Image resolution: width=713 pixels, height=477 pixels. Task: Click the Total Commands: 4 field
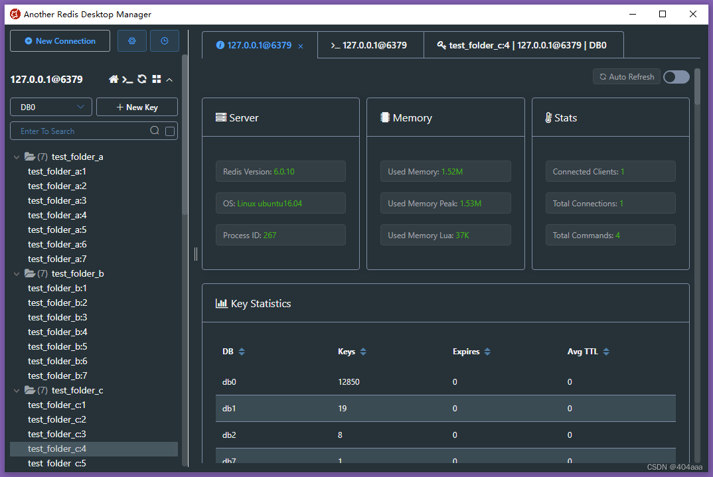(611, 236)
